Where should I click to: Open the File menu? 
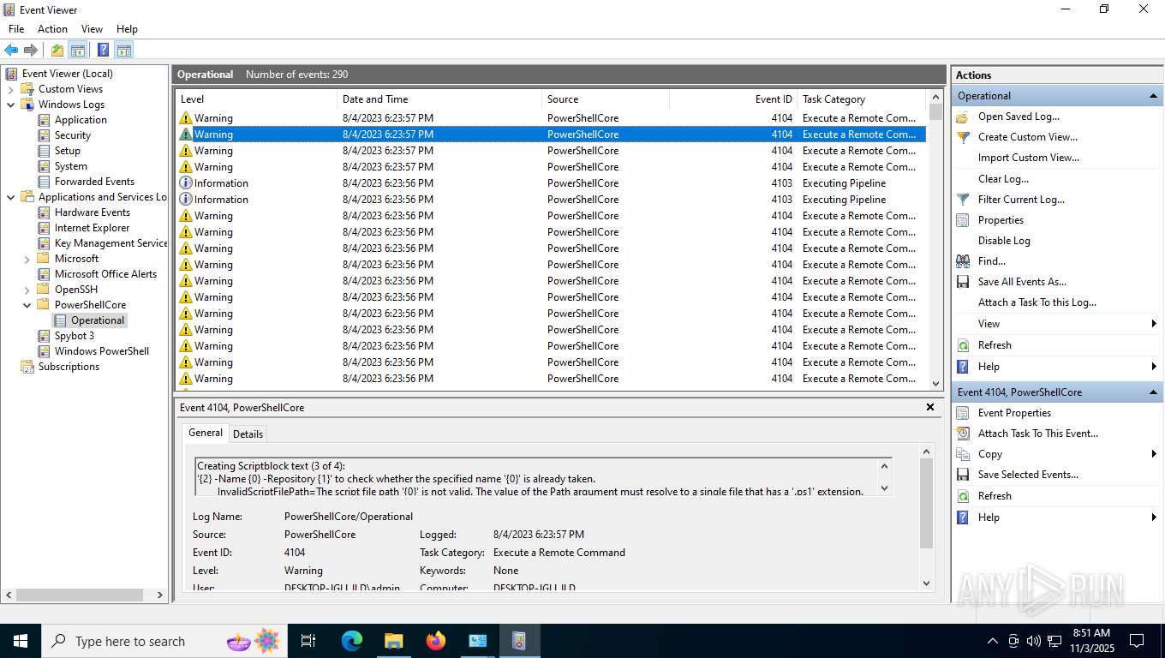point(16,29)
